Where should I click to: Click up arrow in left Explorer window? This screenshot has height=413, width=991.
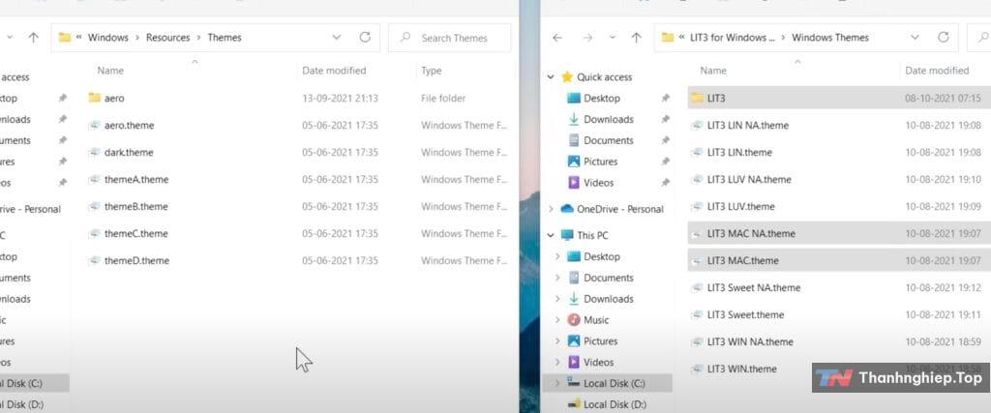34,38
